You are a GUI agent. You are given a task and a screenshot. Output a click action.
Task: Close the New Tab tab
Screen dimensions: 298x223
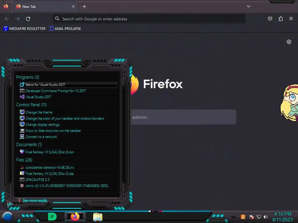73,6
